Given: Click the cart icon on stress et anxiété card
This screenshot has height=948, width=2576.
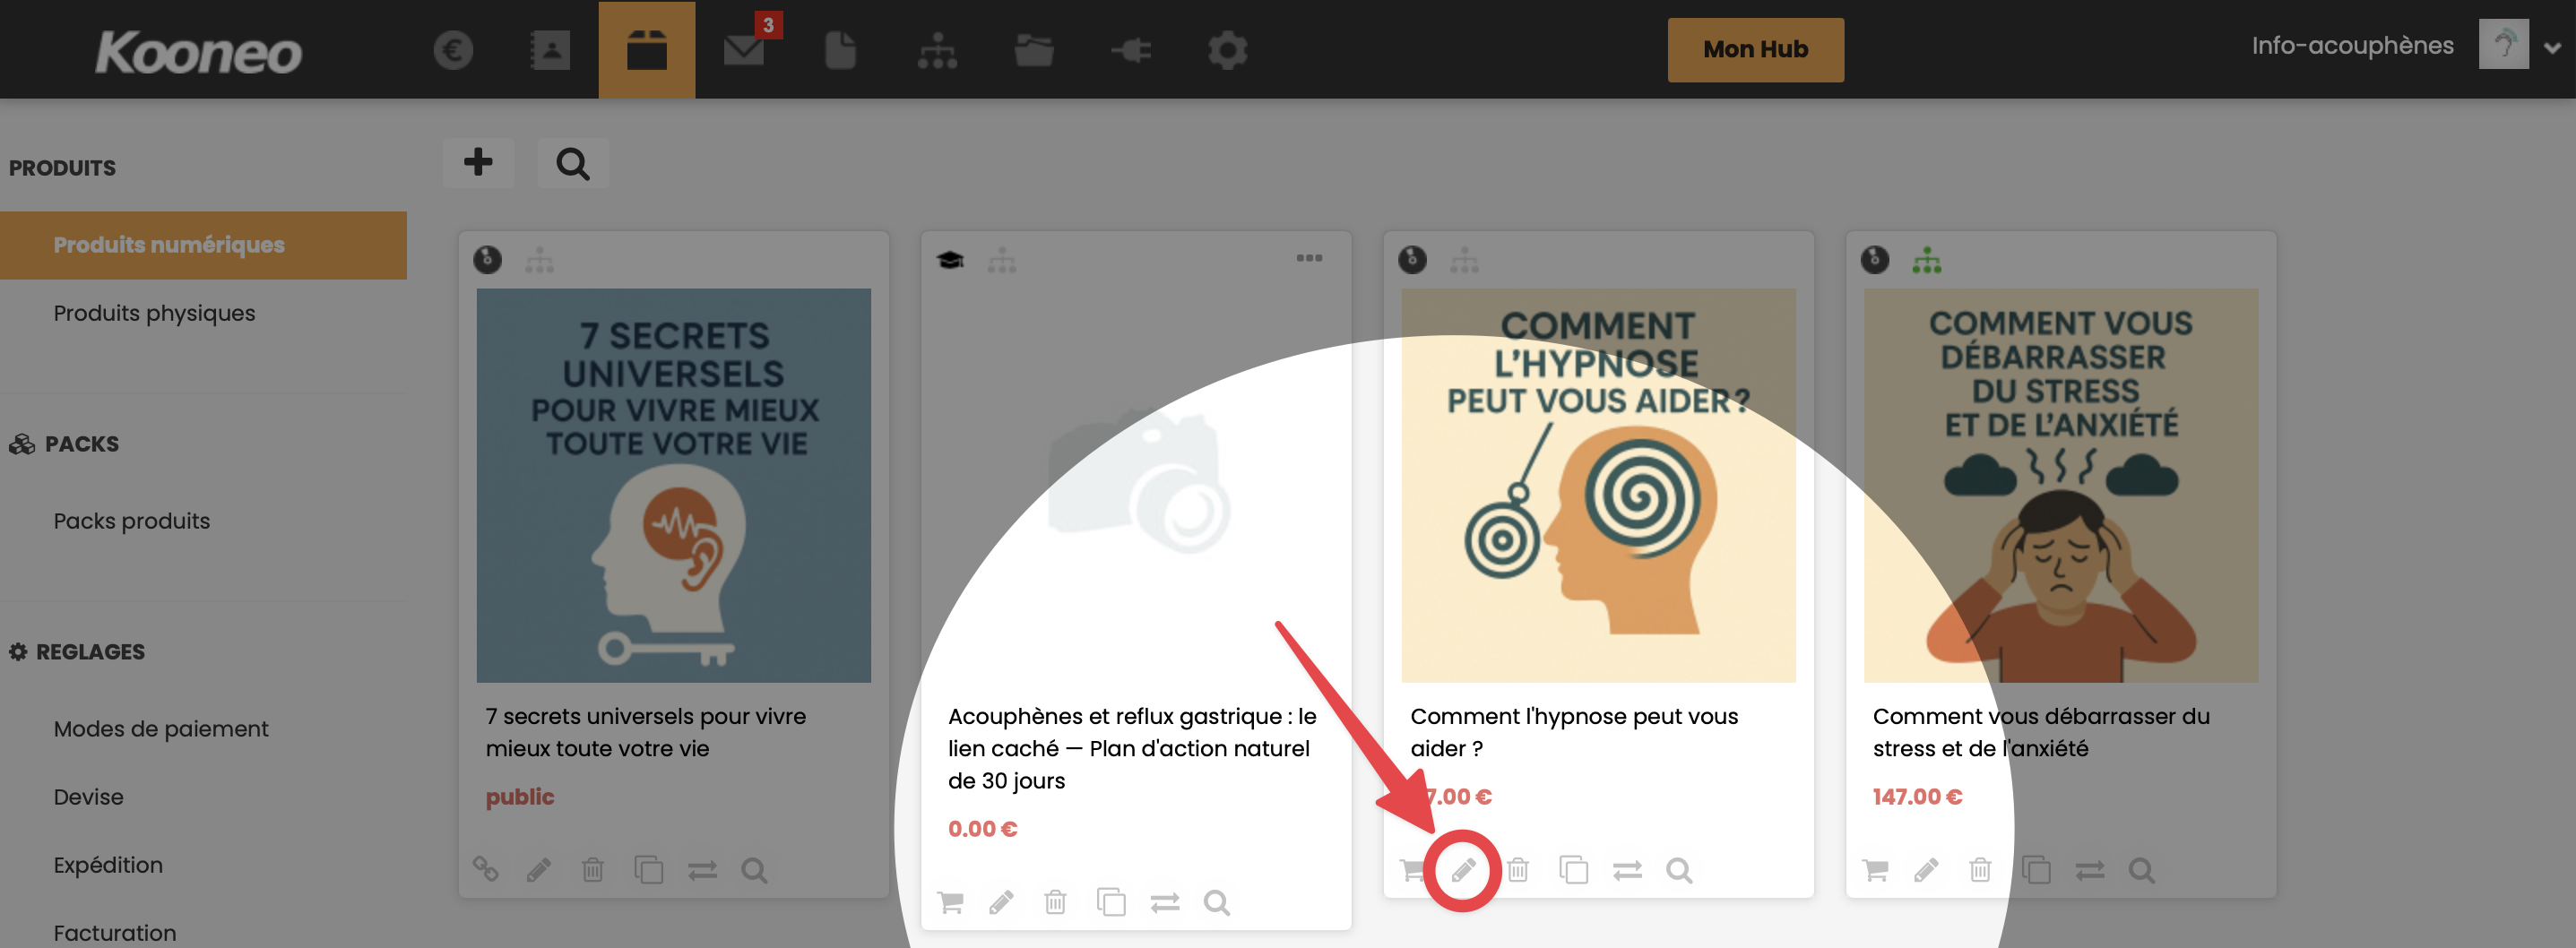Looking at the screenshot, I should pyautogui.click(x=1875, y=870).
